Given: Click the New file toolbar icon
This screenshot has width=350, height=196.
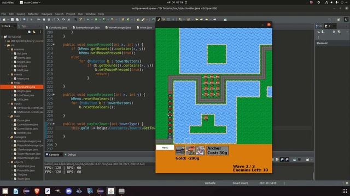Looking at the screenshot, I should click(x=4, y=20).
